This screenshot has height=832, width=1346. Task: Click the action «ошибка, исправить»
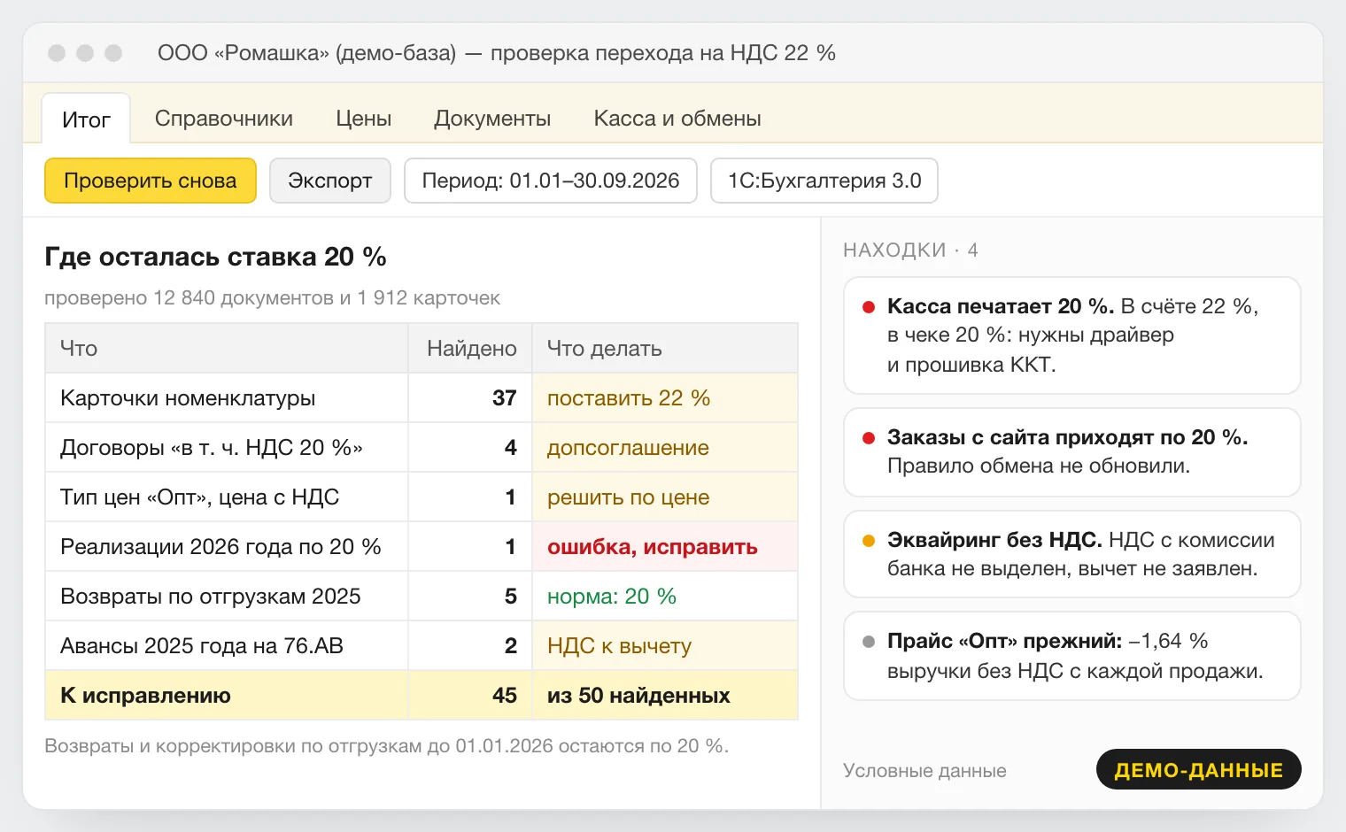click(653, 547)
